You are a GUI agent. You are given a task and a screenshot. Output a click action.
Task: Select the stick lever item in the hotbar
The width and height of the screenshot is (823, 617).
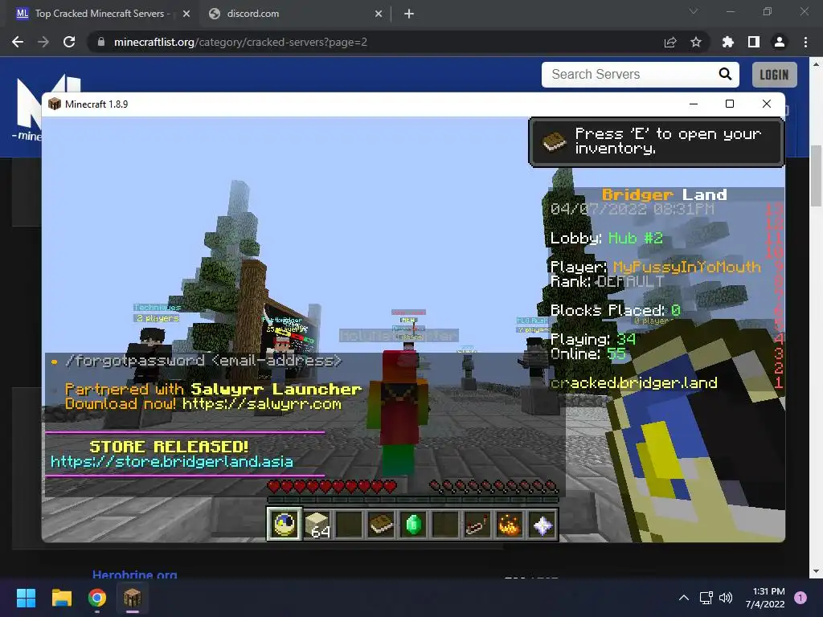point(477,524)
